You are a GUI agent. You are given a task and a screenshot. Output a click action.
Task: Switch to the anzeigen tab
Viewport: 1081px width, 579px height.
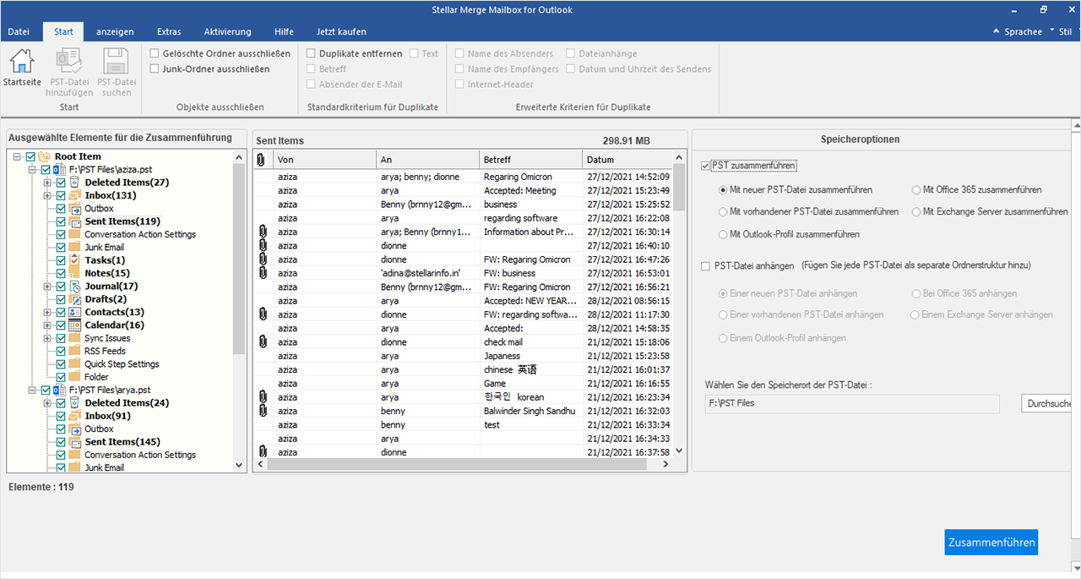click(x=115, y=32)
